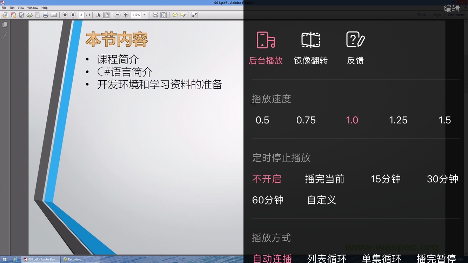Zoom in with the plus icon
This screenshot has width=468, height=263.
(126, 15)
